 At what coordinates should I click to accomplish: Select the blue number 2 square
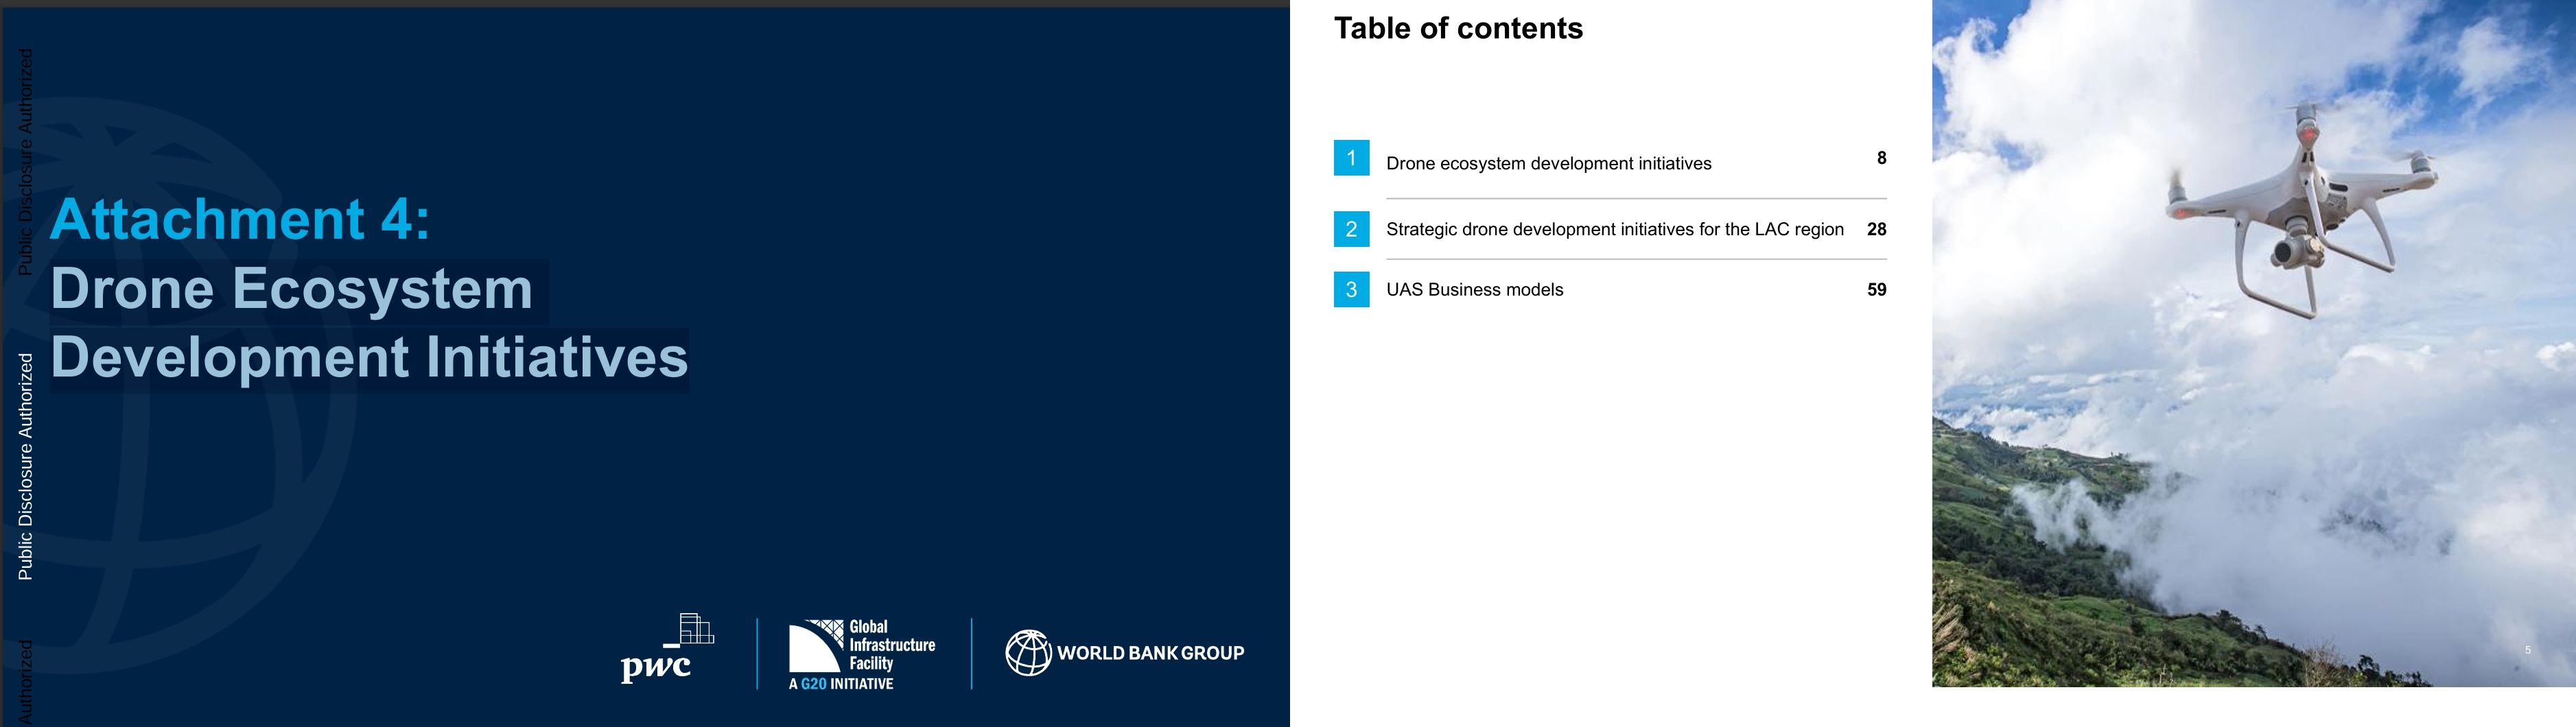[1351, 229]
